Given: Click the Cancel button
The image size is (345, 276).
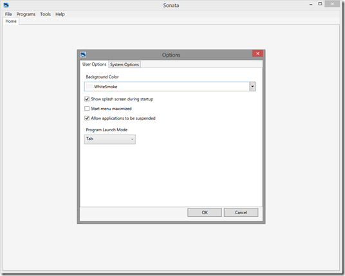Looking at the screenshot, I should pos(241,212).
